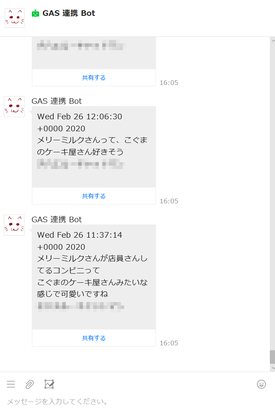Open the emoji picker smiley icon
Viewport: 275px width, 411px height.
point(262,384)
